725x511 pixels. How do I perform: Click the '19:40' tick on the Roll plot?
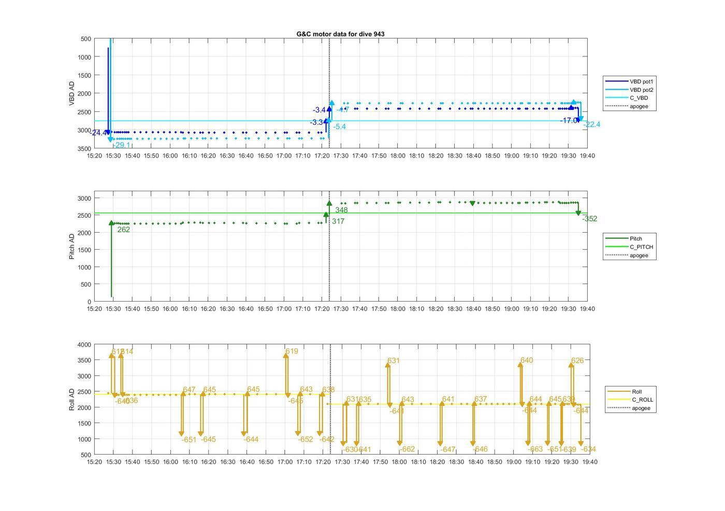[589, 462]
